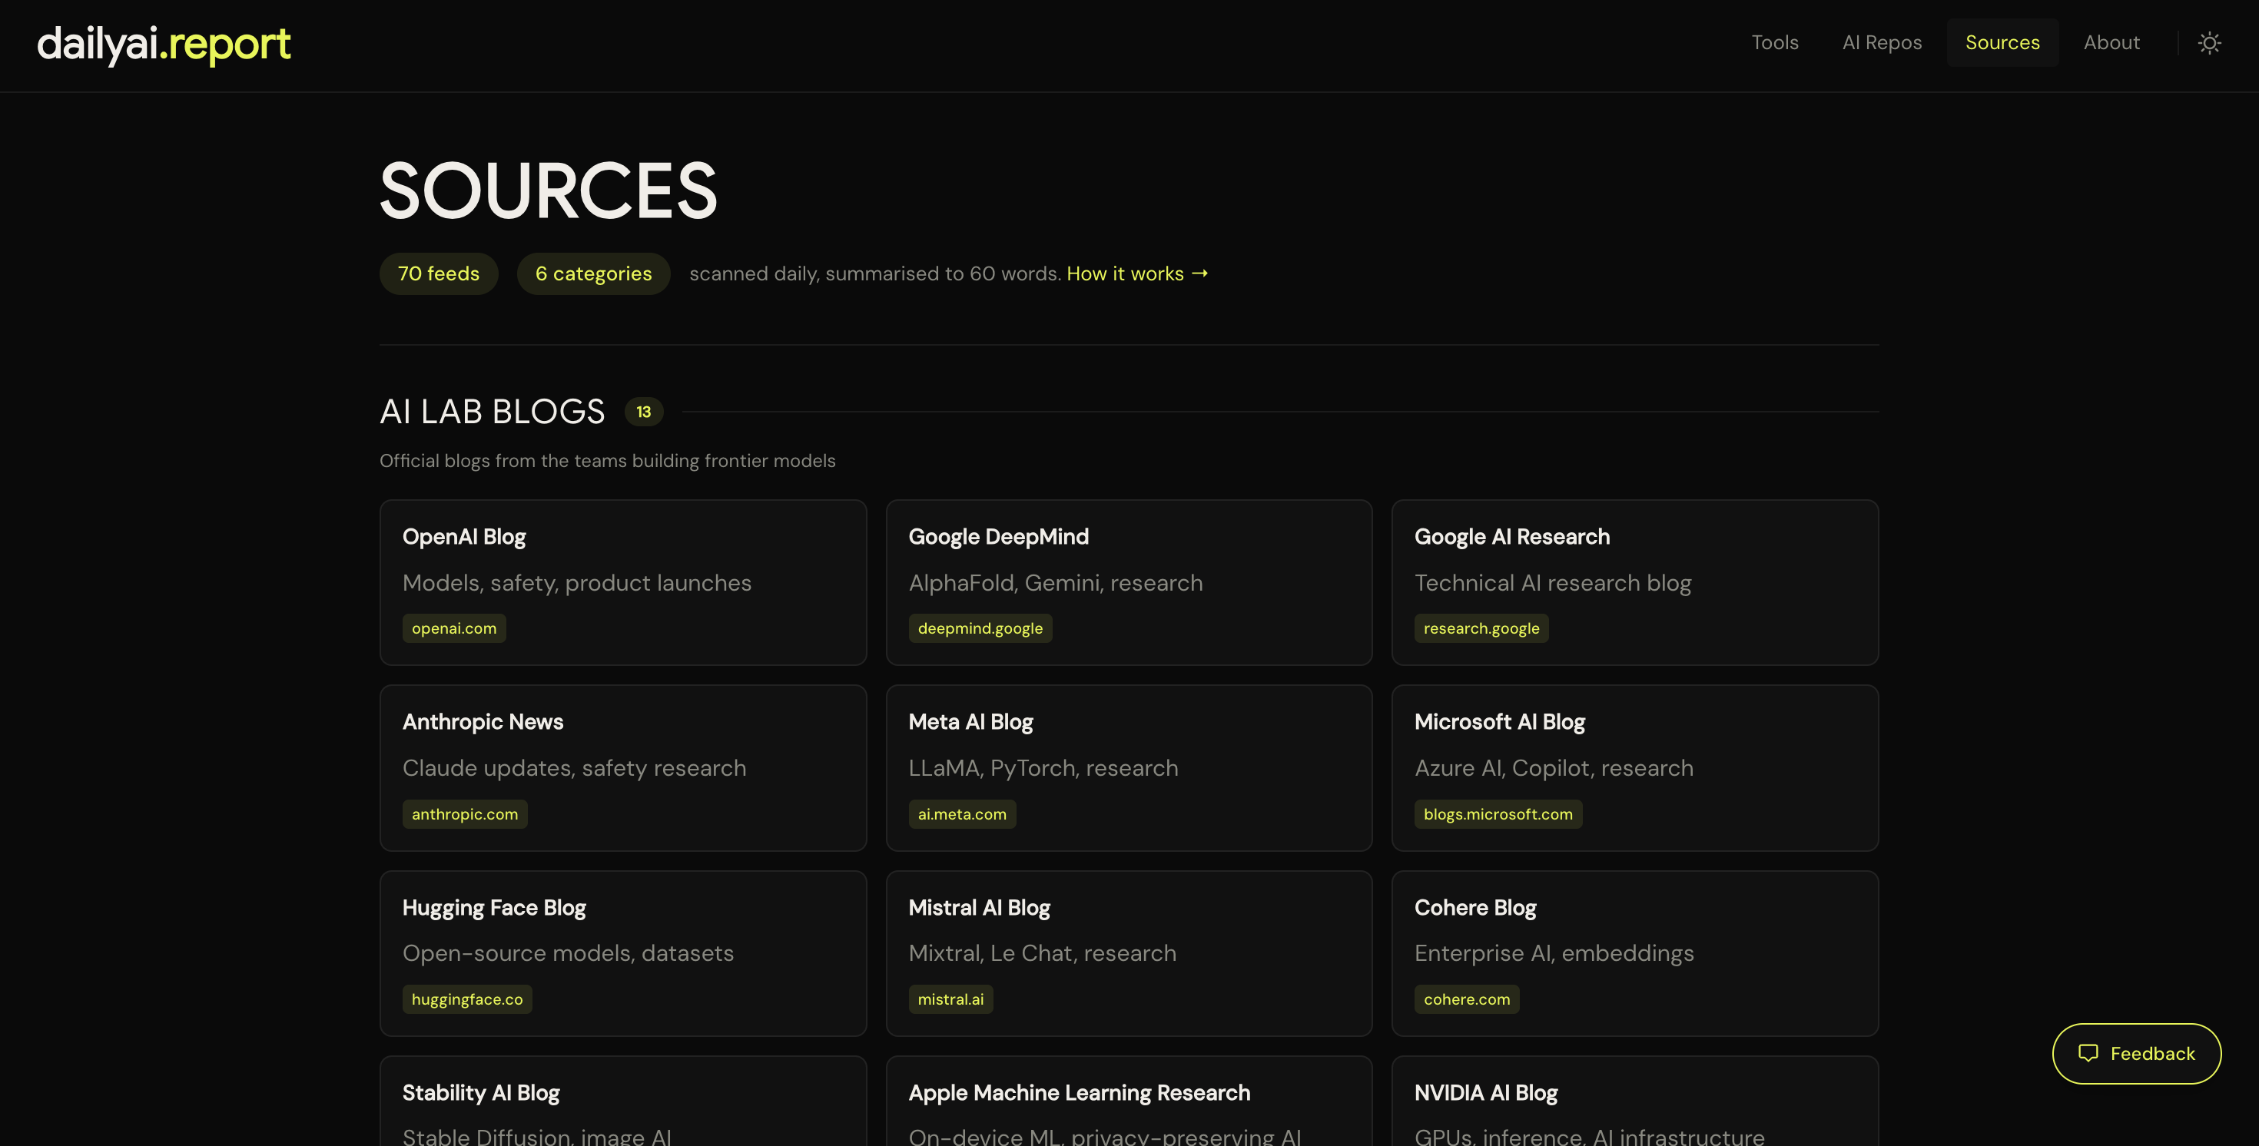Click the 70 feeds pill
The image size is (2259, 1146).
(x=439, y=273)
